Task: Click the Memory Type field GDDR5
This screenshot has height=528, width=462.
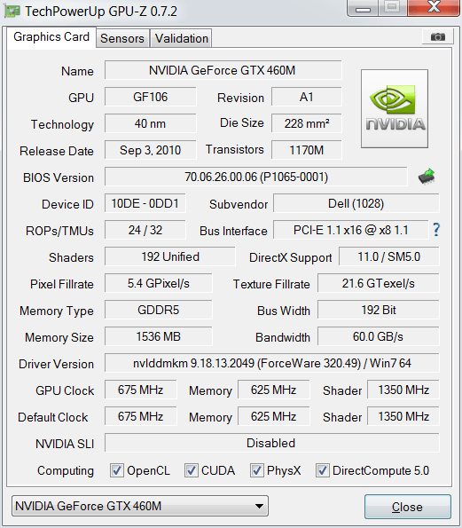Action: click(158, 310)
